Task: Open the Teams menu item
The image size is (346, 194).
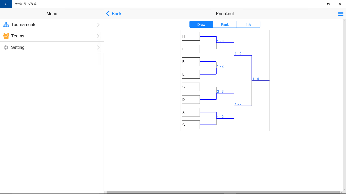Action: pyautogui.click(x=18, y=36)
